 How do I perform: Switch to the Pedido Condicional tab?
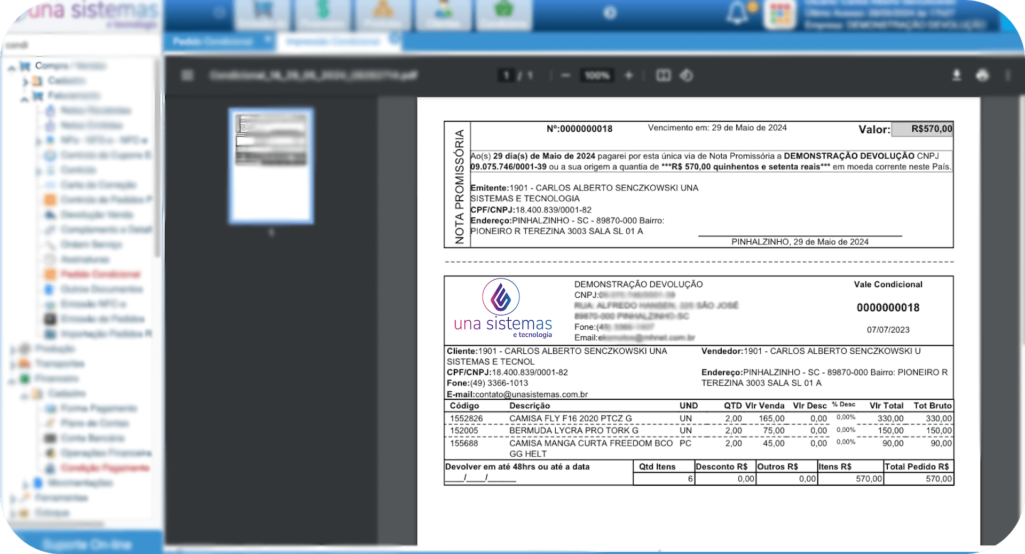[x=212, y=41]
